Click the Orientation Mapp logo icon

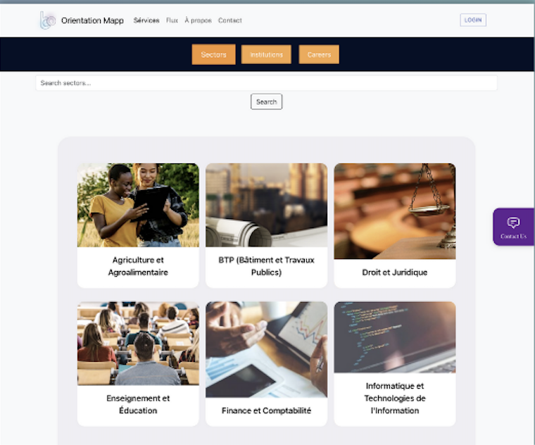47,20
